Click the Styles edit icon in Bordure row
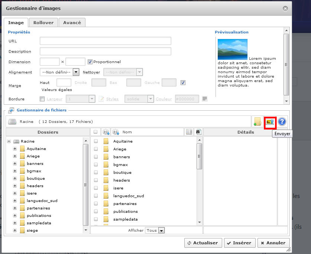 pos(101,99)
